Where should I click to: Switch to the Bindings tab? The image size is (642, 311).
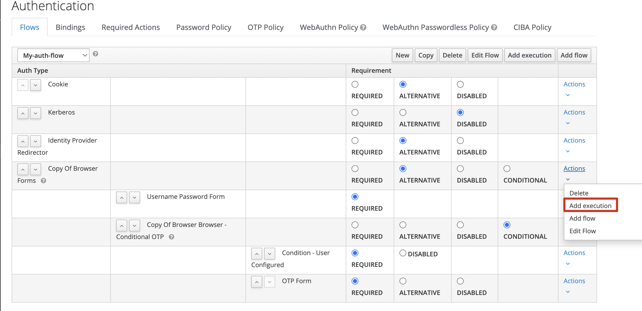pos(70,27)
